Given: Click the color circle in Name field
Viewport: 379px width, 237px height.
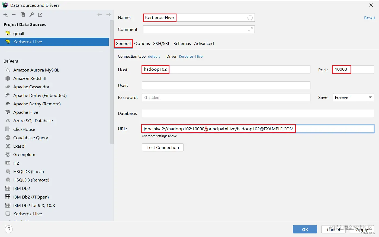Looking at the screenshot, I should point(250,18).
